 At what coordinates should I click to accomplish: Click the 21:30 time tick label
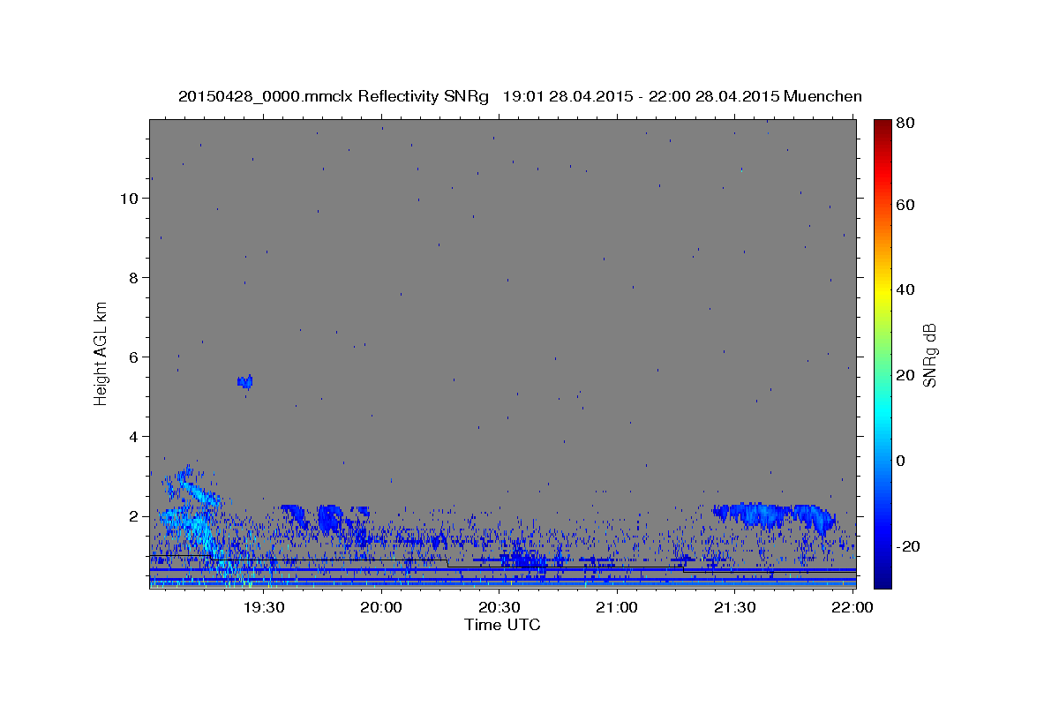735,607
